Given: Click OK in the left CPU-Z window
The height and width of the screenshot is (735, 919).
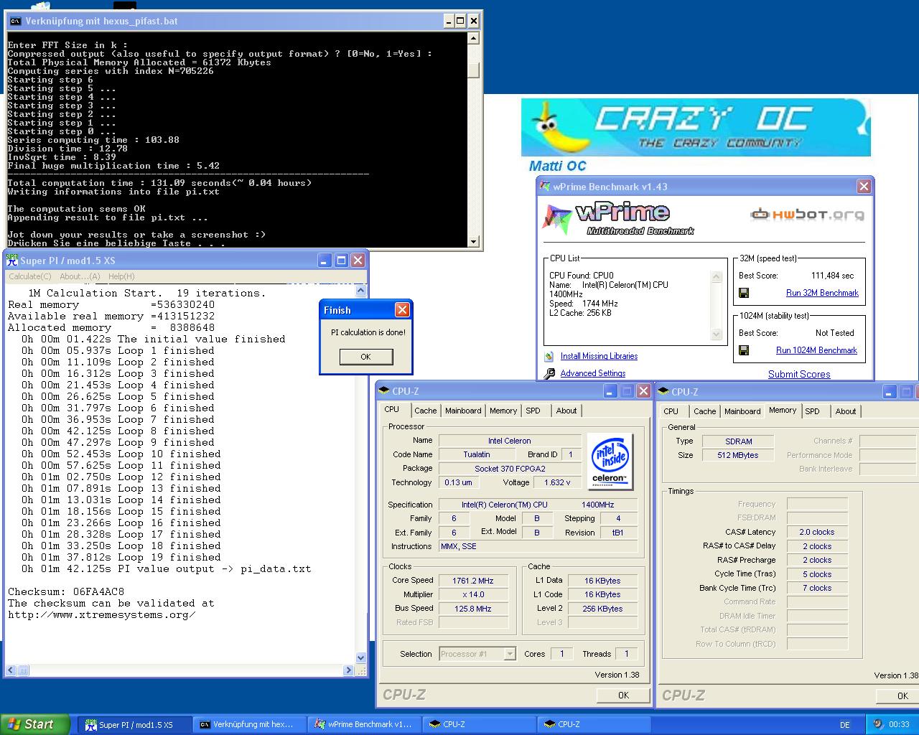Looking at the screenshot, I should click(623, 695).
